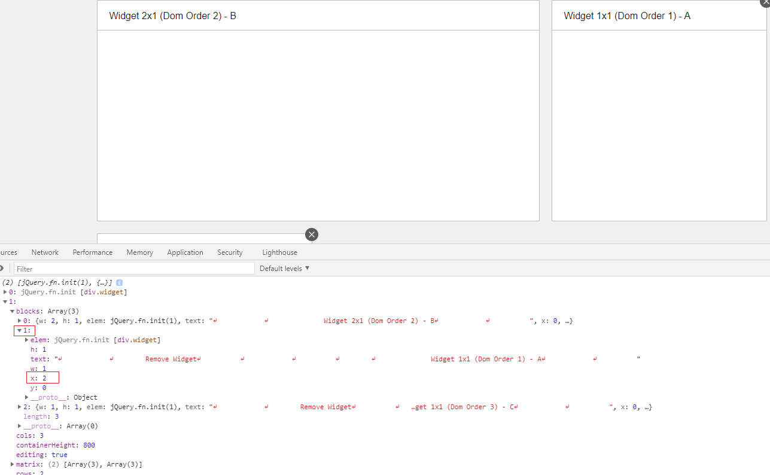
Task: Click the text: property string of entry 1
Action: (335, 359)
